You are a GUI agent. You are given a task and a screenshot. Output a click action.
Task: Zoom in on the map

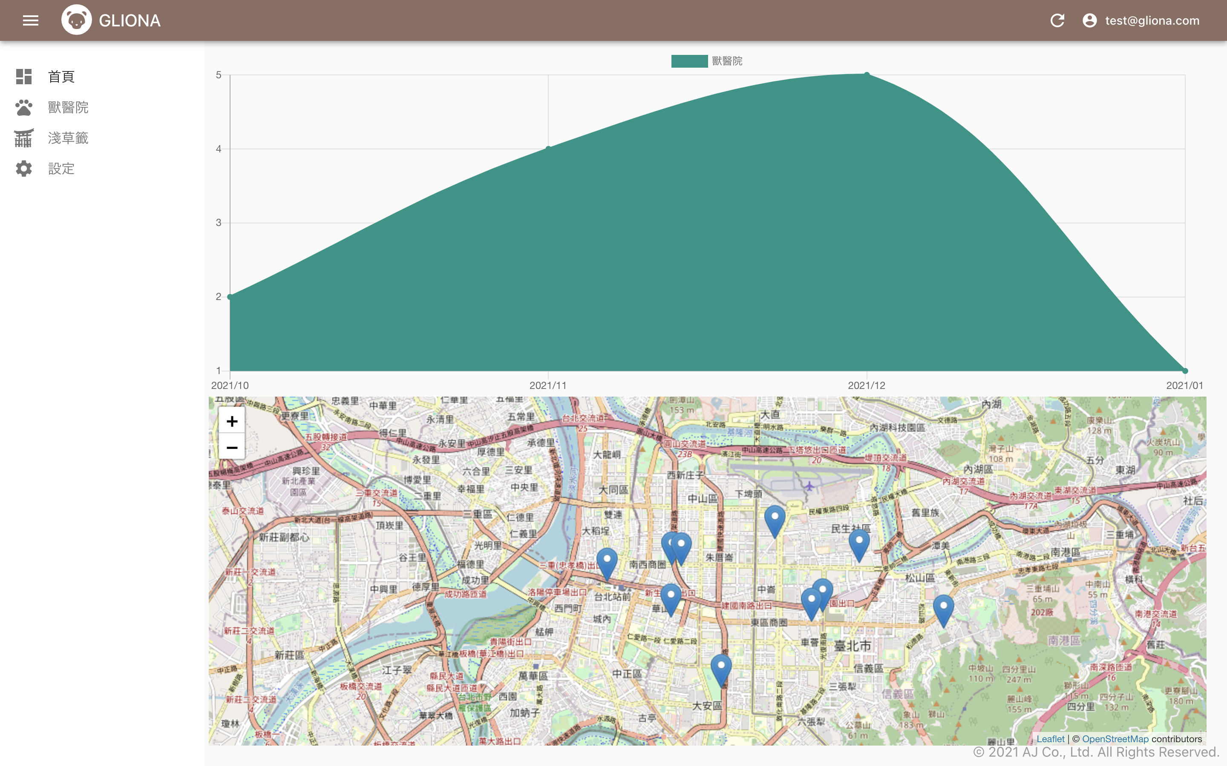coord(232,421)
